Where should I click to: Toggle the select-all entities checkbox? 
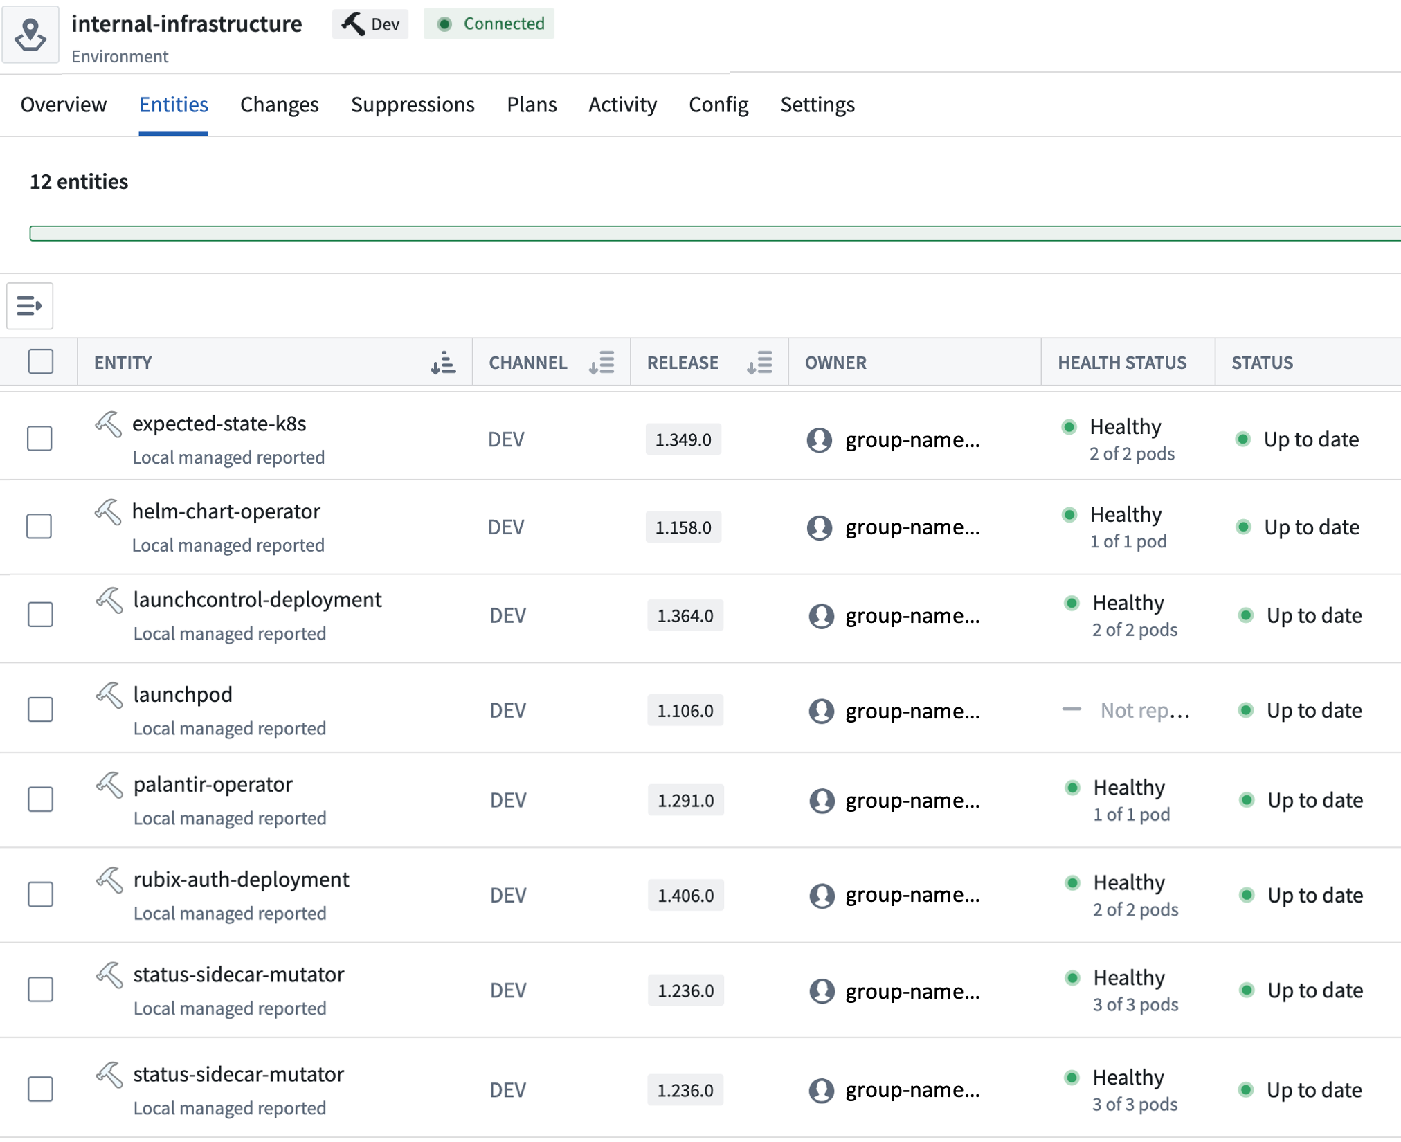click(x=41, y=361)
